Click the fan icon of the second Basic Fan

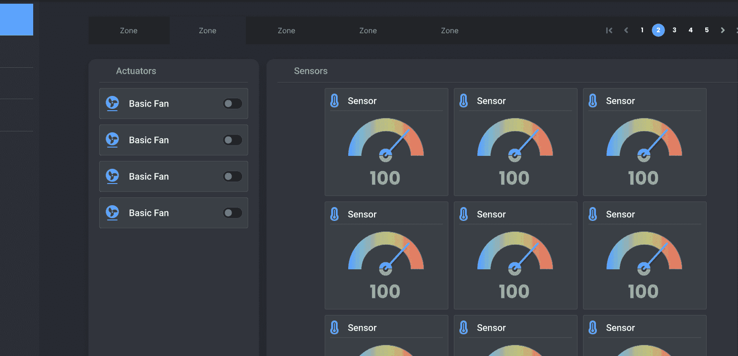tap(112, 140)
